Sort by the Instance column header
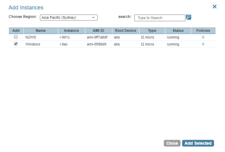This screenshot has height=152, width=225. click(x=71, y=31)
